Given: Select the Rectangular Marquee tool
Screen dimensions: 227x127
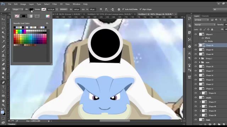Looking at the screenshot, I should [3, 24].
